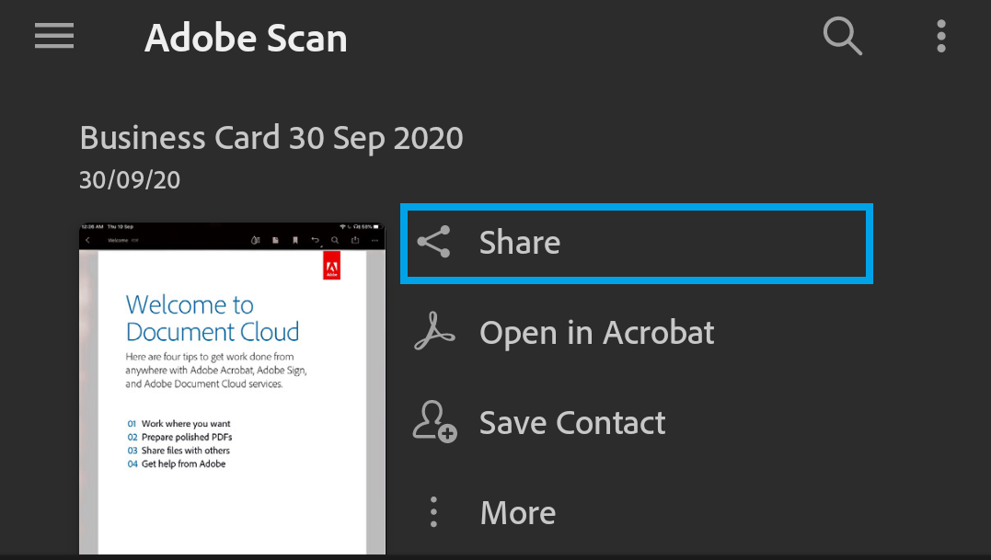Click the numbered tips list in preview
Viewport: 991px width, 560px height.
click(x=179, y=444)
